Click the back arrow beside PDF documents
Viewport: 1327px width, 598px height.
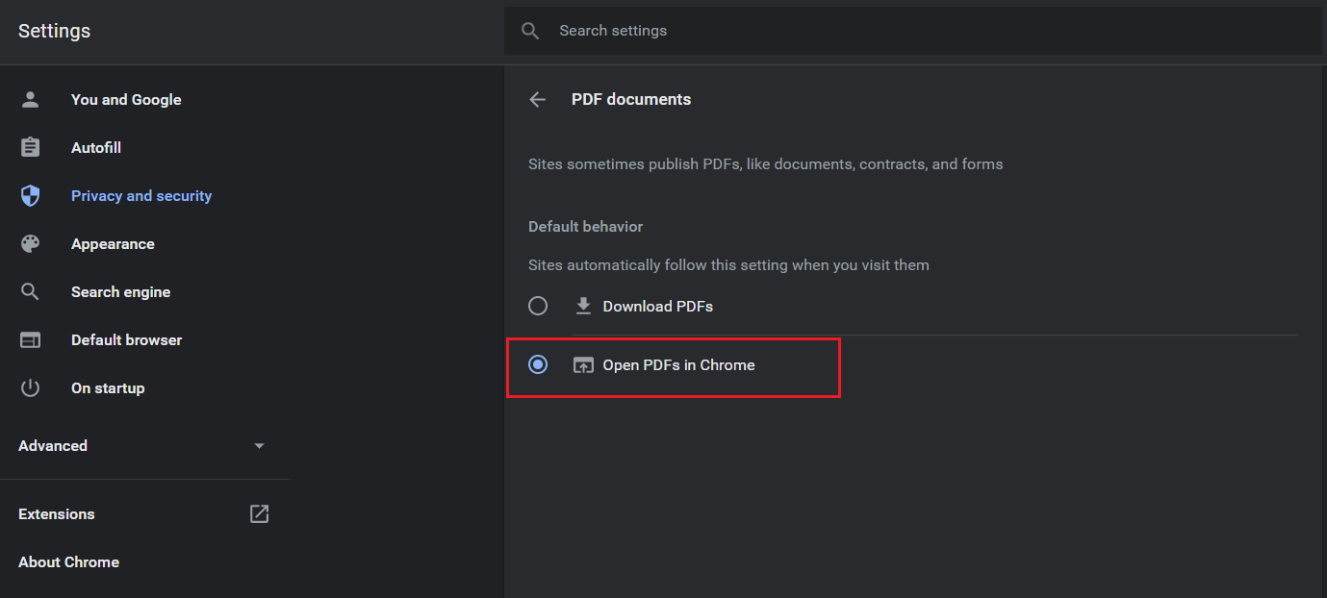(x=538, y=100)
